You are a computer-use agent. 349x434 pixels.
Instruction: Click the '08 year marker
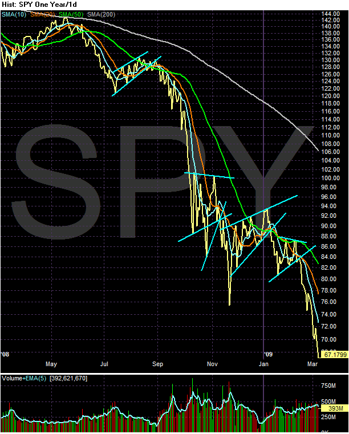[5, 354]
